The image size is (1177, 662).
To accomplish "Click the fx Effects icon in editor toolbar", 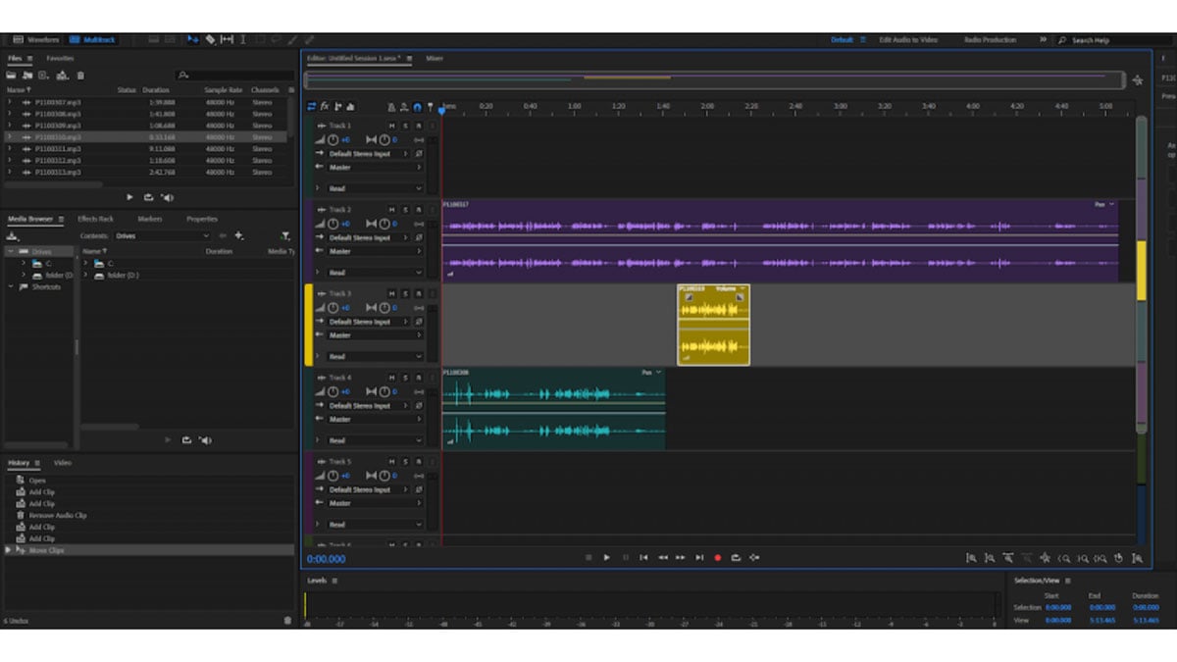I will 325,106.
